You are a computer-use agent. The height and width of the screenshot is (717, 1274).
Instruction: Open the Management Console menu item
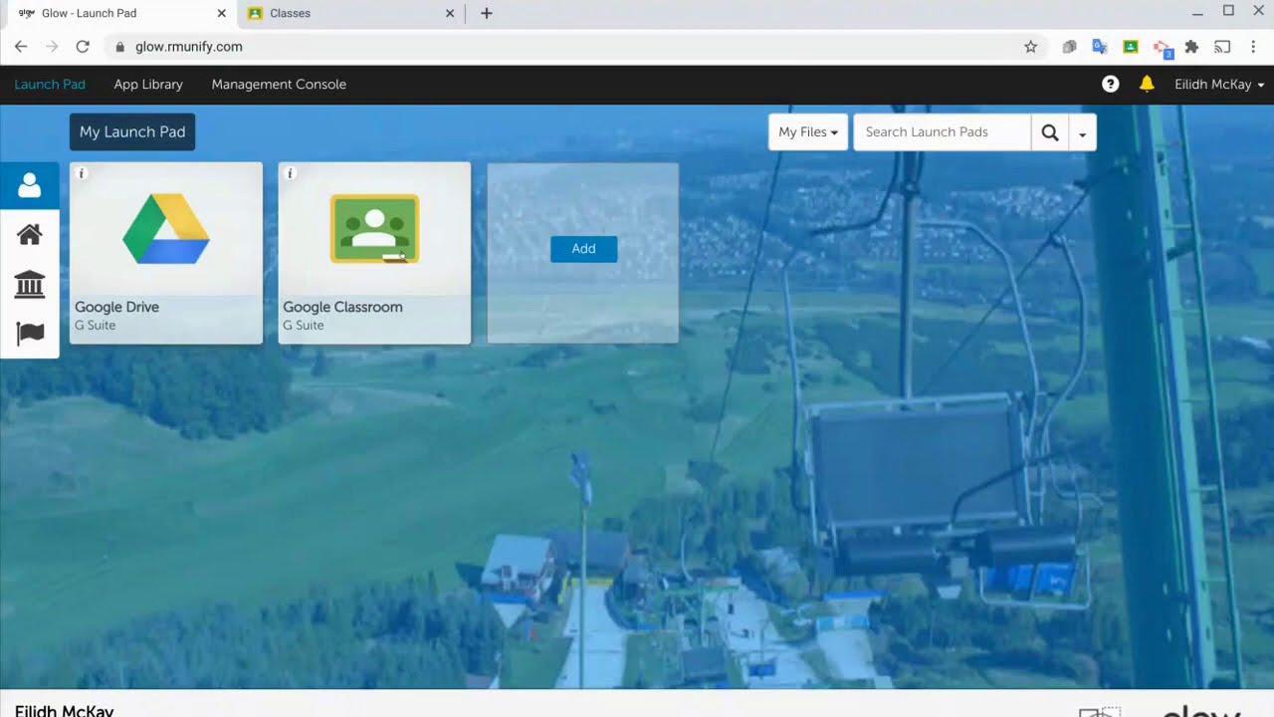pos(279,85)
